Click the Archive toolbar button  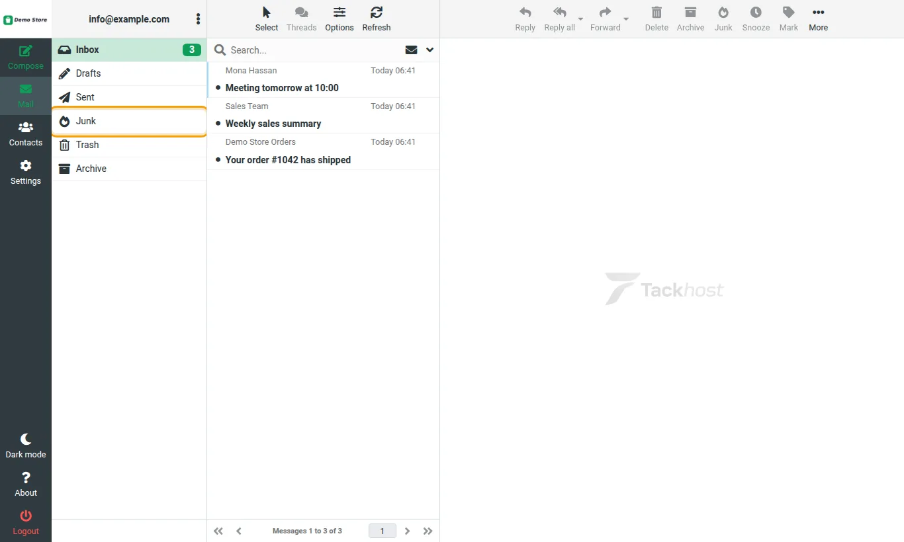click(690, 19)
